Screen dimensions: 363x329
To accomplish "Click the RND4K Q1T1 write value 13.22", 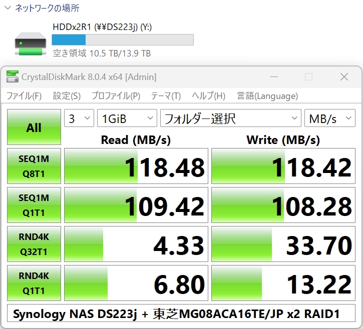I will (283, 283).
